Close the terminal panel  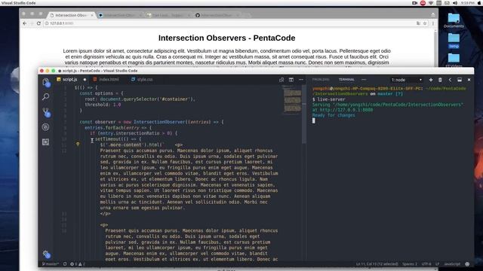click(469, 80)
